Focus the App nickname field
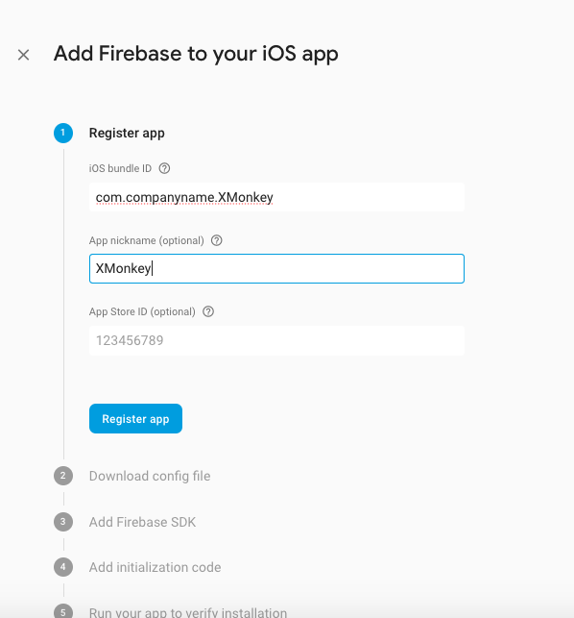 click(x=276, y=269)
